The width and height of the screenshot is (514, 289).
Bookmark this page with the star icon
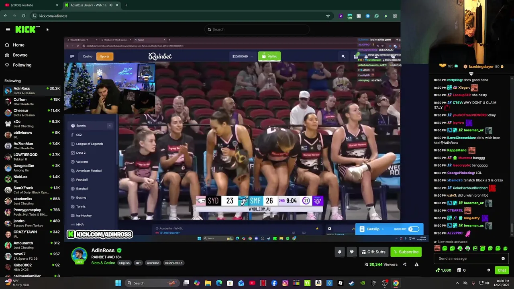(x=328, y=16)
